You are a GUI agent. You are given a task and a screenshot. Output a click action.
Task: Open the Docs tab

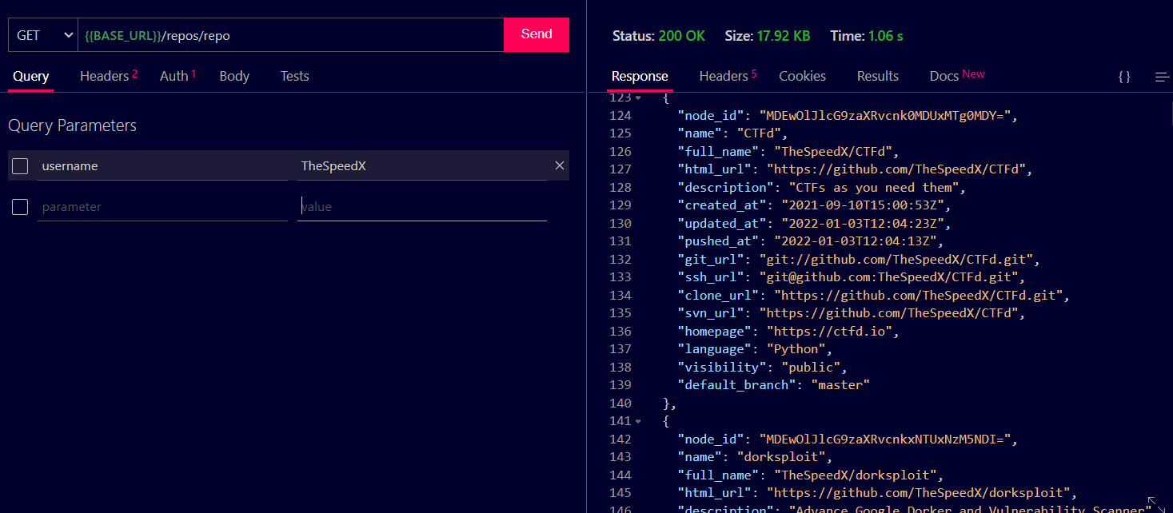957,76
